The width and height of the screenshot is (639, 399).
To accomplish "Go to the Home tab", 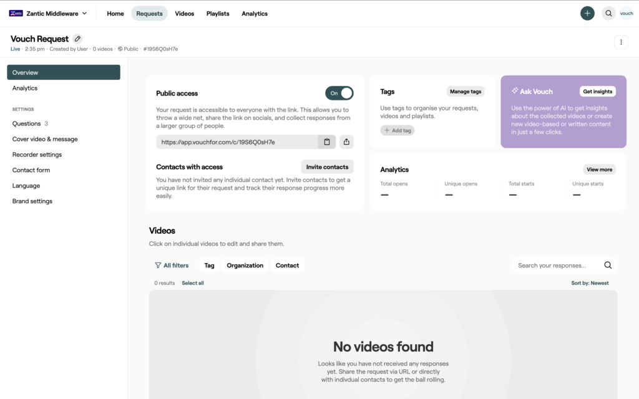I will (x=115, y=14).
